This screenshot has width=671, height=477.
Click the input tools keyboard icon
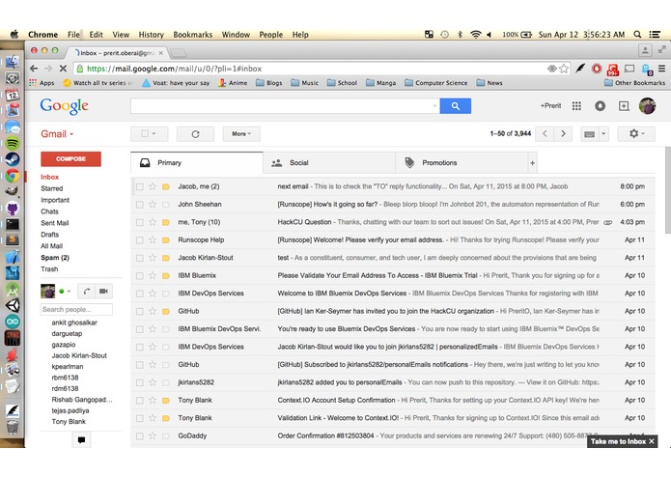589,134
